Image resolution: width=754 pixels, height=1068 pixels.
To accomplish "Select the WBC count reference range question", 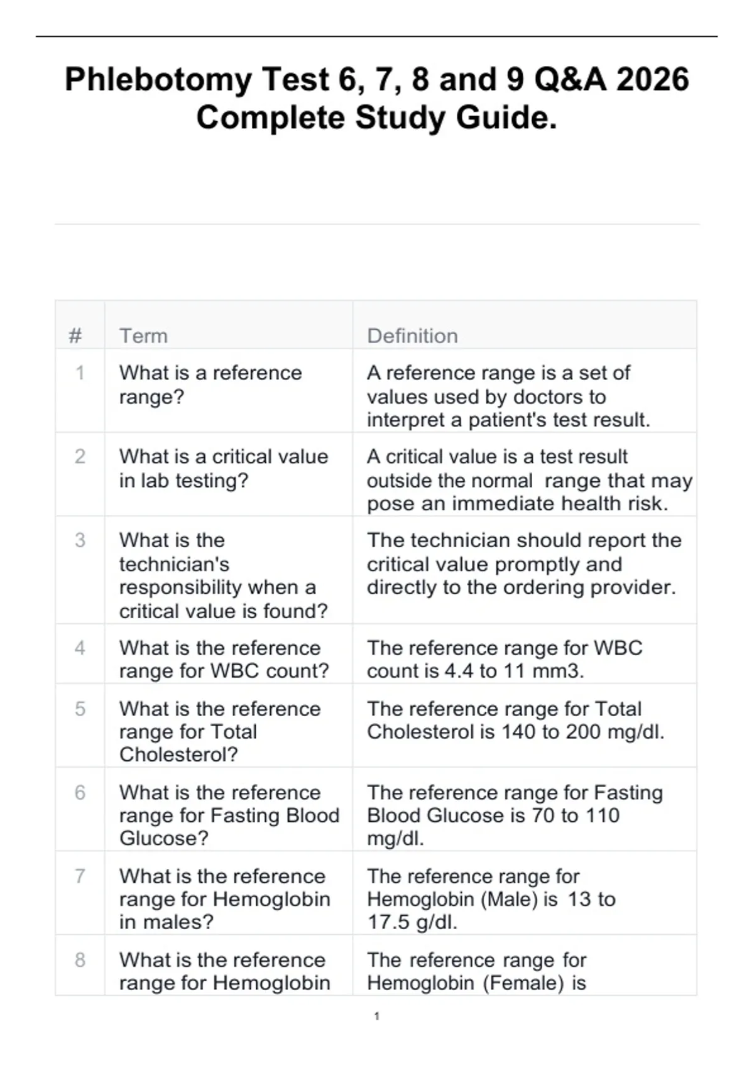I will coord(224,659).
